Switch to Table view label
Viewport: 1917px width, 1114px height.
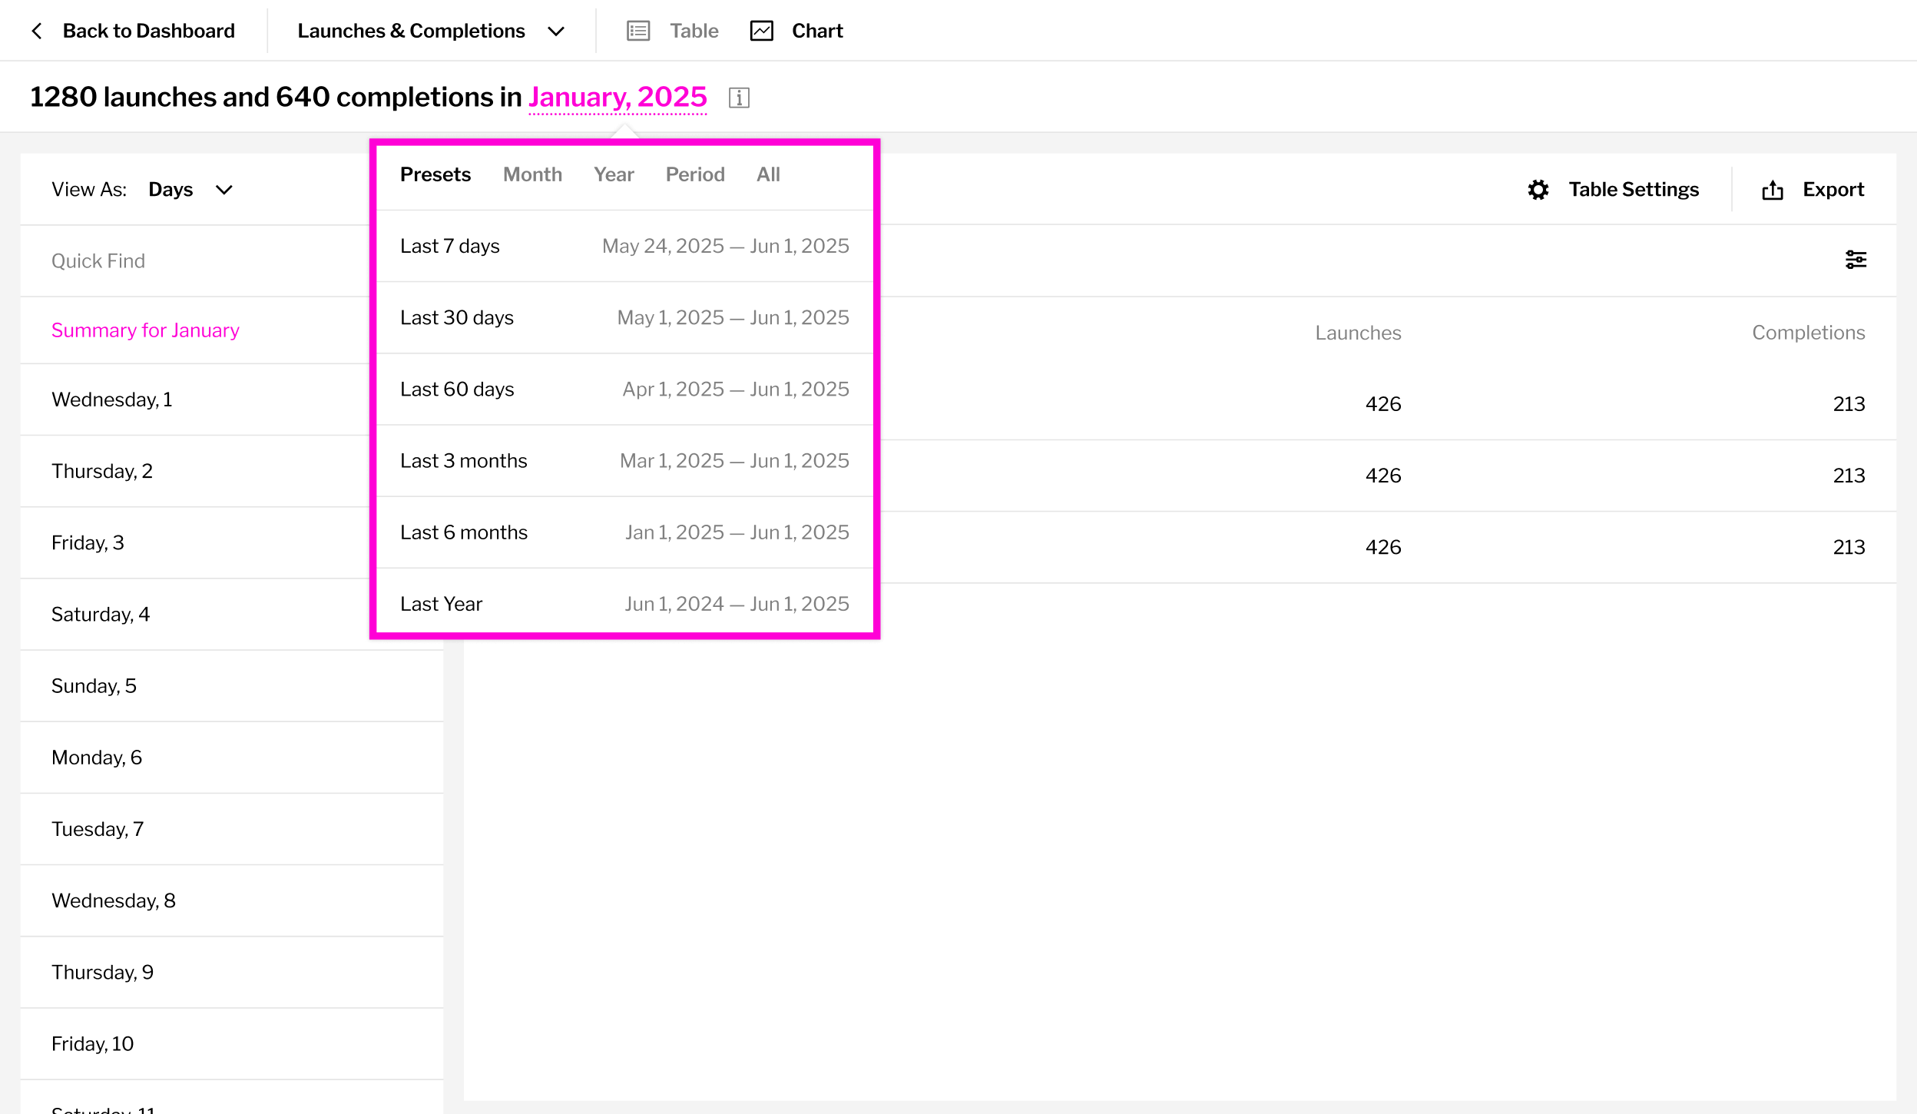(694, 31)
